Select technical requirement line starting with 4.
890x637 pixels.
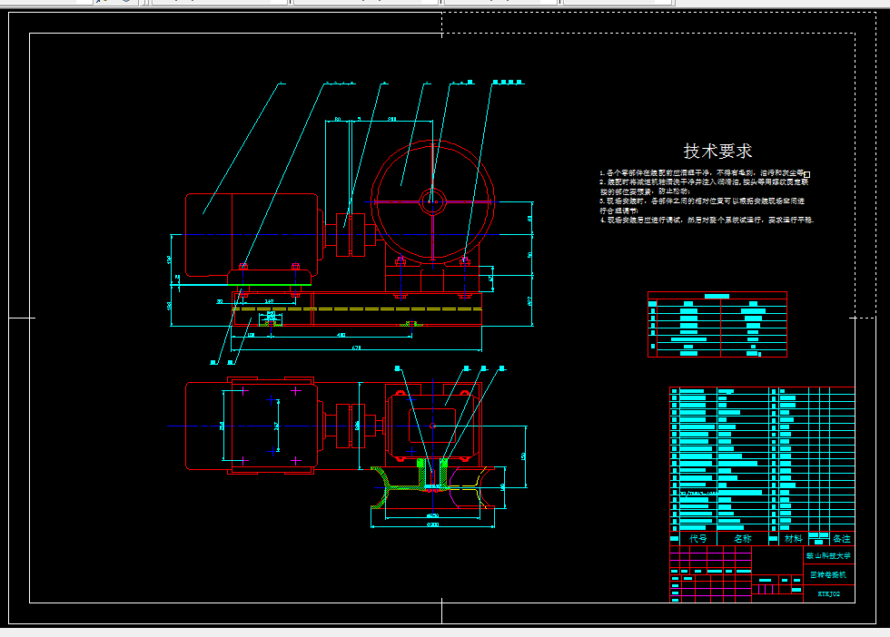(707, 220)
